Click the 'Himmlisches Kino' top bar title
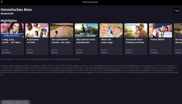 (x=90, y=2)
